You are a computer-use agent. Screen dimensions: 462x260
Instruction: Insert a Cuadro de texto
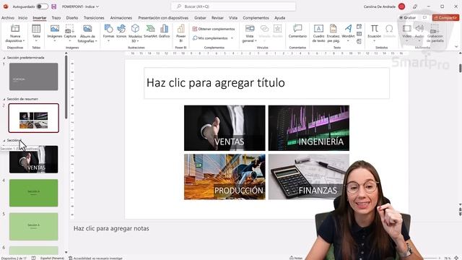coord(318,33)
